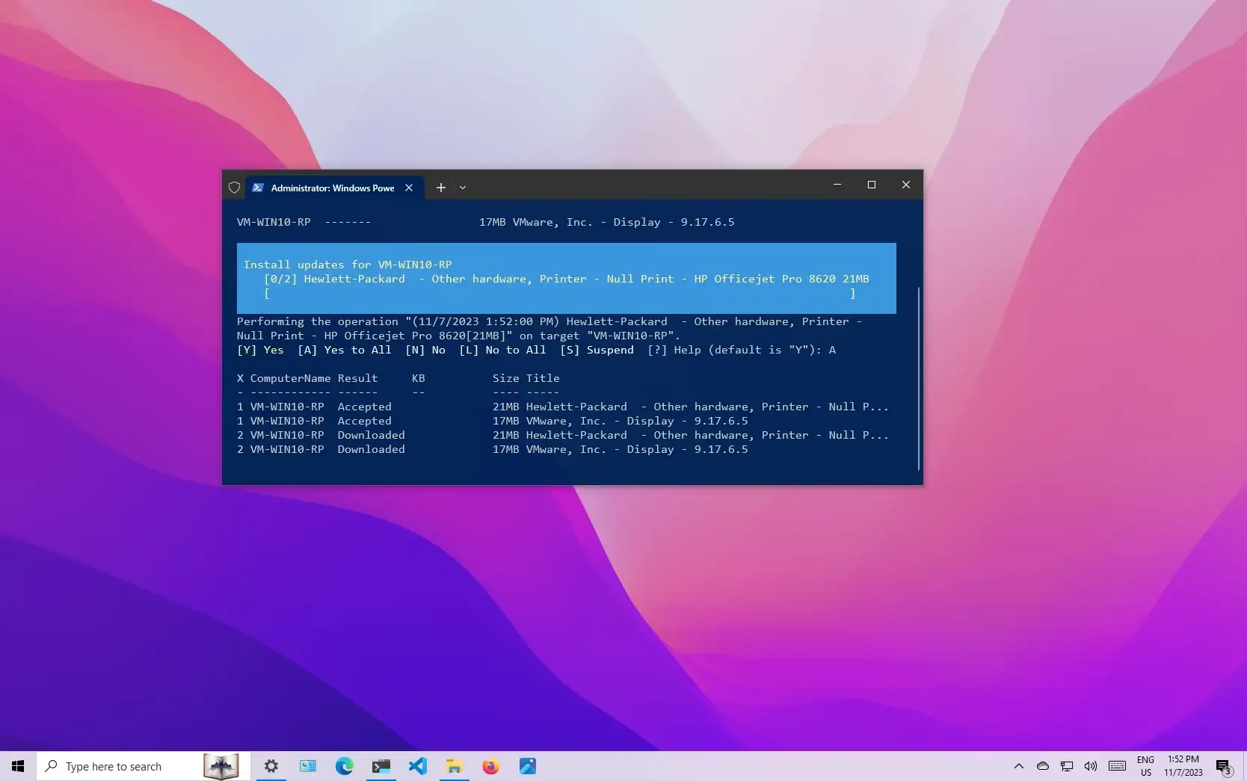The height and width of the screenshot is (781, 1247).
Task: Open the Start menu
Action: click(x=17, y=766)
